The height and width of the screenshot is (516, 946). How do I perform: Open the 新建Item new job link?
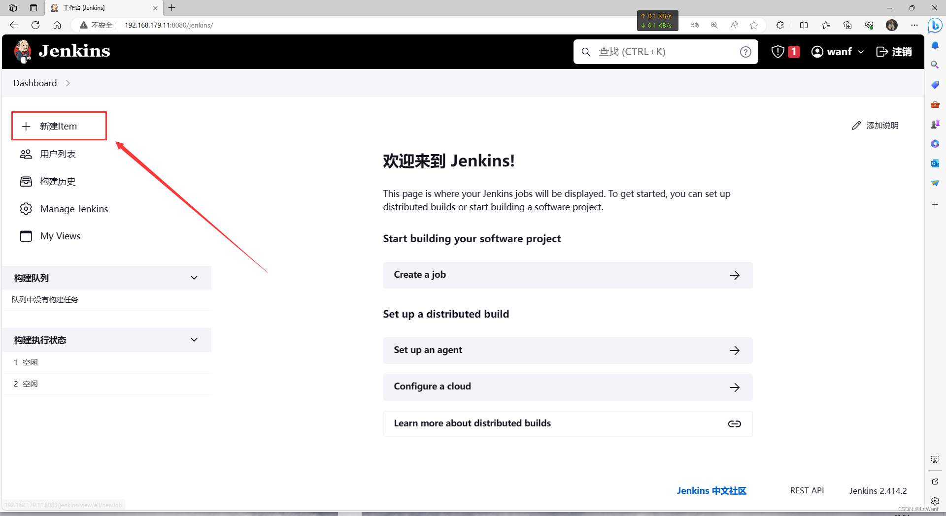click(x=59, y=126)
